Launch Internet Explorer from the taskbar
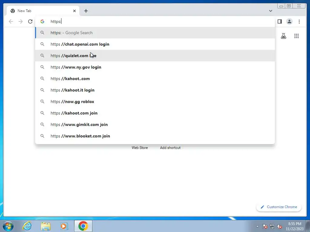The image size is (310, 232). pos(27,226)
